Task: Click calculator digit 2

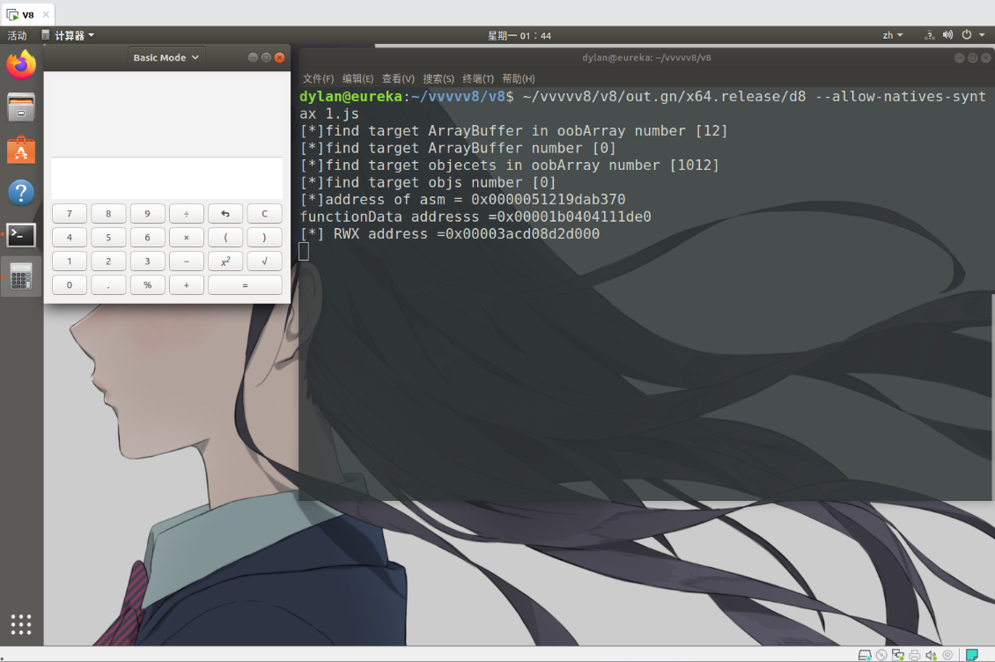Action: (108, 261)
